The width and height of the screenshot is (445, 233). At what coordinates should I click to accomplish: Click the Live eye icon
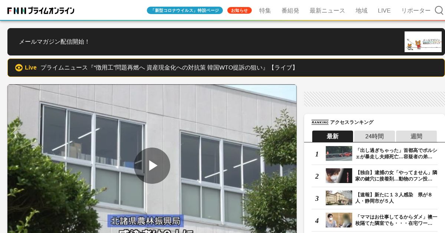point(19,68)
